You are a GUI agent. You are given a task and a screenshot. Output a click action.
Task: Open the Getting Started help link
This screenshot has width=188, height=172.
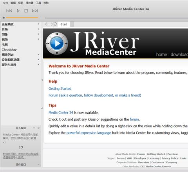[x=60, y=89]
